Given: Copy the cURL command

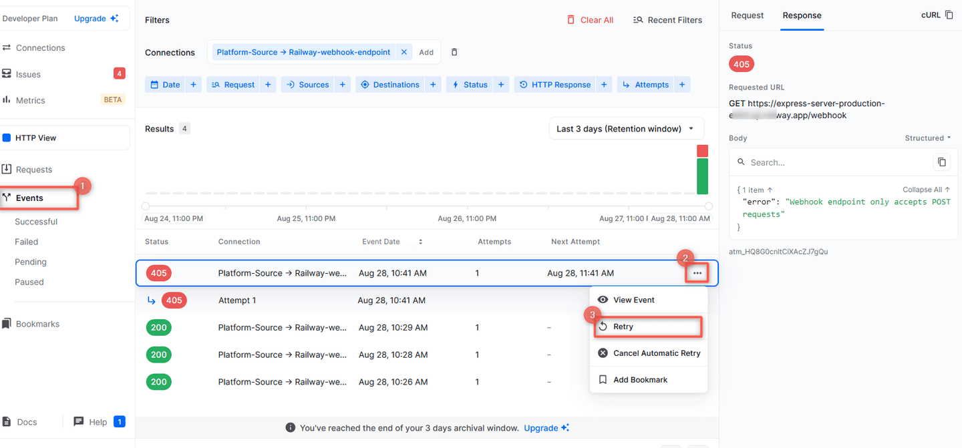Looking at the screenshot, I should [x=947, y=14].
